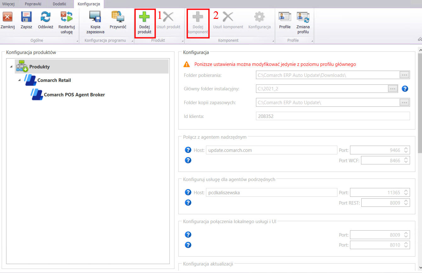
Task: Click the Przywróć restore icon
Action: coord(118,17)
